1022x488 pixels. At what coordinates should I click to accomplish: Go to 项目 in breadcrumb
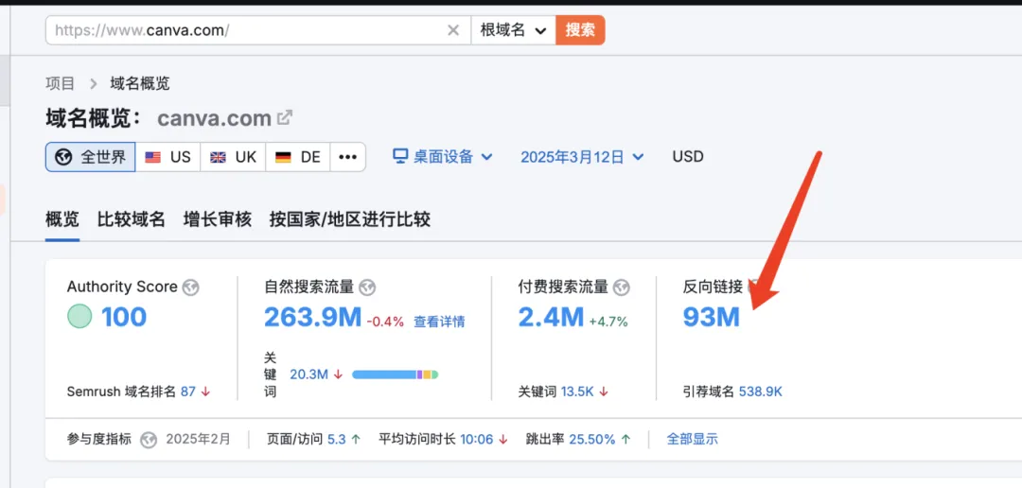coord(60,83)
